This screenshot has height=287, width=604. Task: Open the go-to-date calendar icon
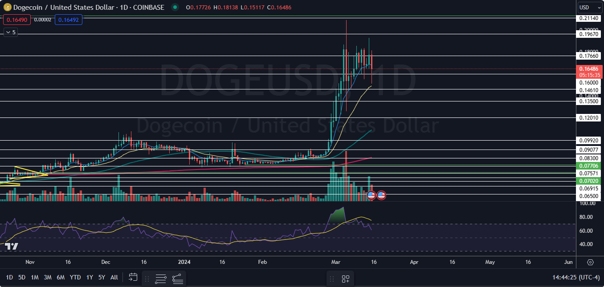[x=133, y=278]
